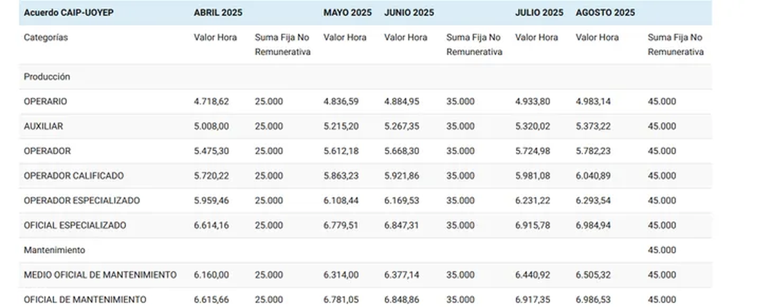This screenshot has width=772, height=307.
Task: Click MEDIO OFICIAL DE MANTENIMIENTO row label
Action: click(100, 275)
